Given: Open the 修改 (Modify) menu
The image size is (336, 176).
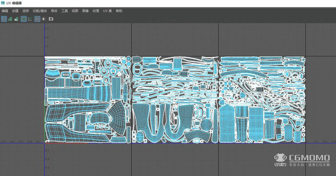Looking at the screenshot, I should 54,11.
